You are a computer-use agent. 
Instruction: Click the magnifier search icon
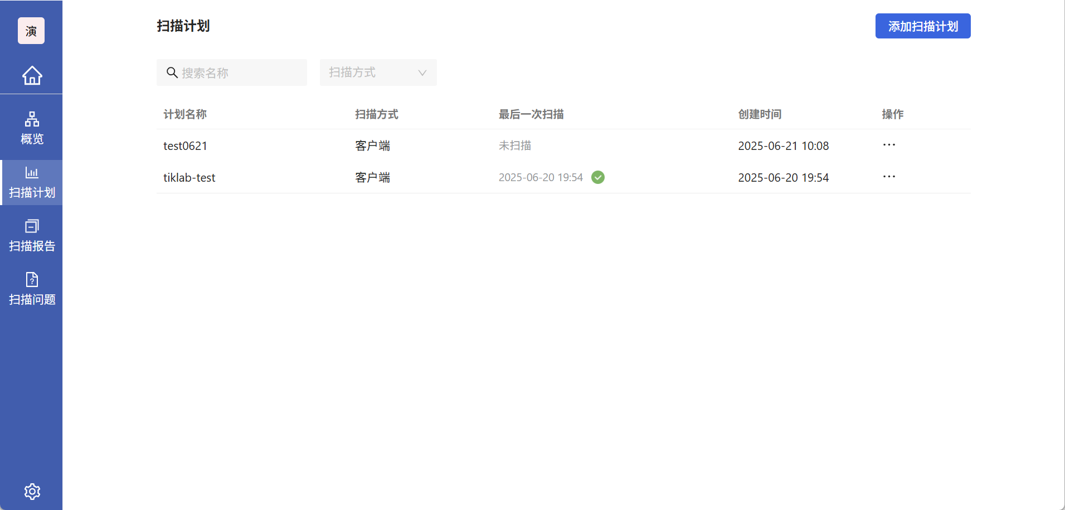click(172, 72)
